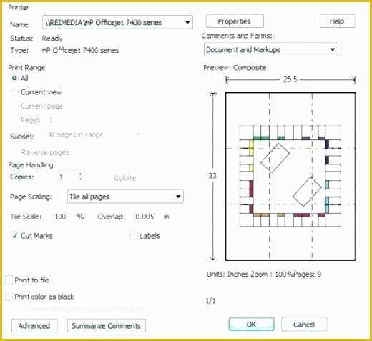Open the printer Name dropdown arrow
This screenshot has height=341, width=372.
coord(187,22)
